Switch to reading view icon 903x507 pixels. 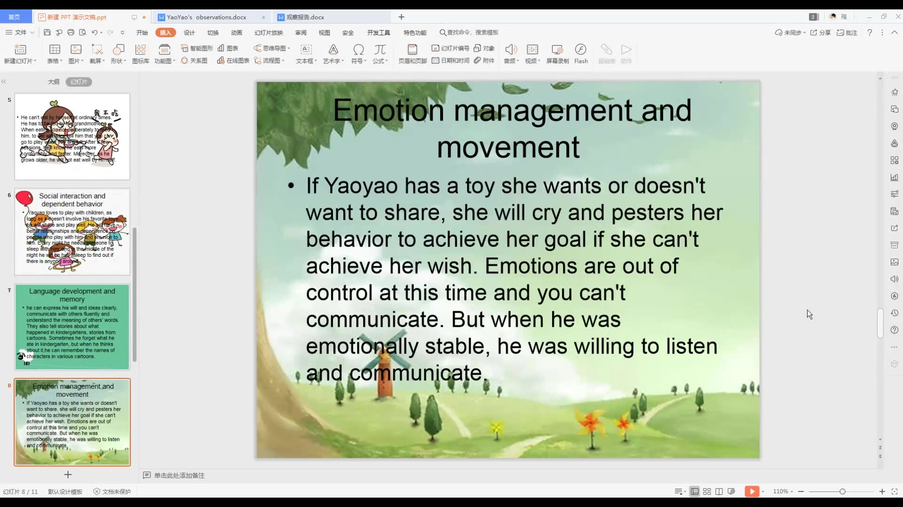[x=719, y=492]
